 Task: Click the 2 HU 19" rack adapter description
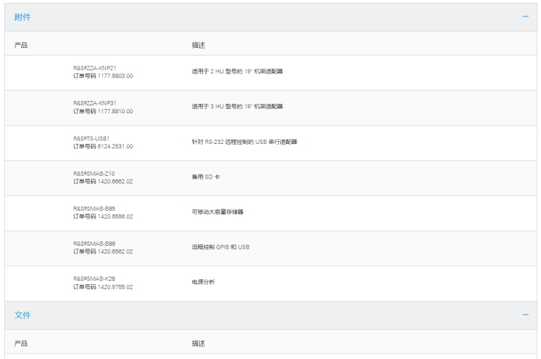(232, 71)
